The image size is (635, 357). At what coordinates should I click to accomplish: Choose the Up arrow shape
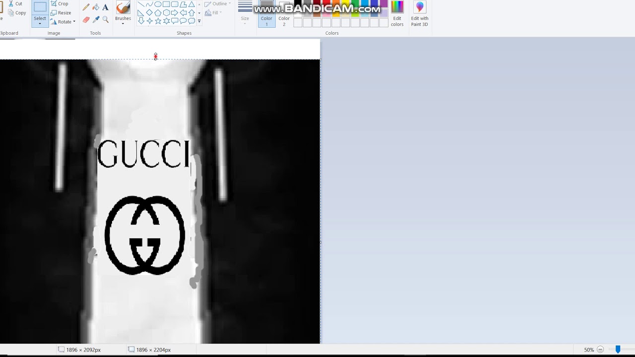(x=191, y=13)
